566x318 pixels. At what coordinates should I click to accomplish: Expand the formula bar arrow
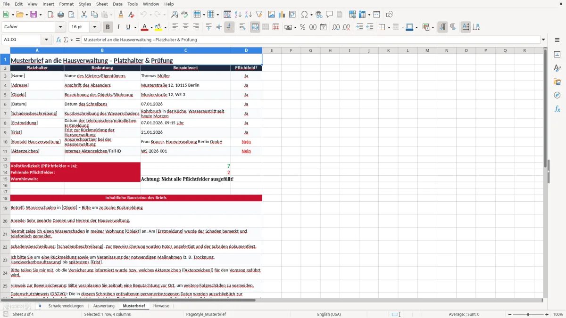pyautogui.click(x=544, y=40)
